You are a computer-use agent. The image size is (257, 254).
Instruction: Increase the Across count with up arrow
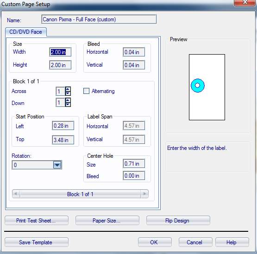(68, 89)
